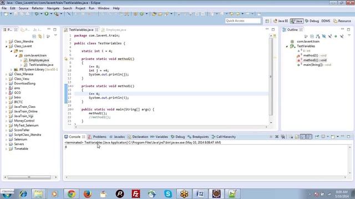355x199 pixels.
Task: Switch to Resource perspective
Action: (342, 21)
